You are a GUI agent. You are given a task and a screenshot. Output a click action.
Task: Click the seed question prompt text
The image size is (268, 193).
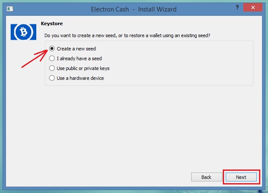pos(127,35)
